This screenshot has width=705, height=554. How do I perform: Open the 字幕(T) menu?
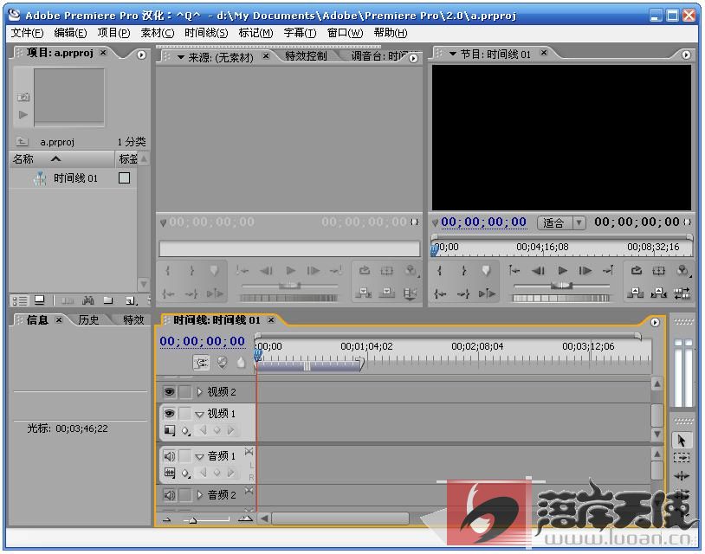300,33
